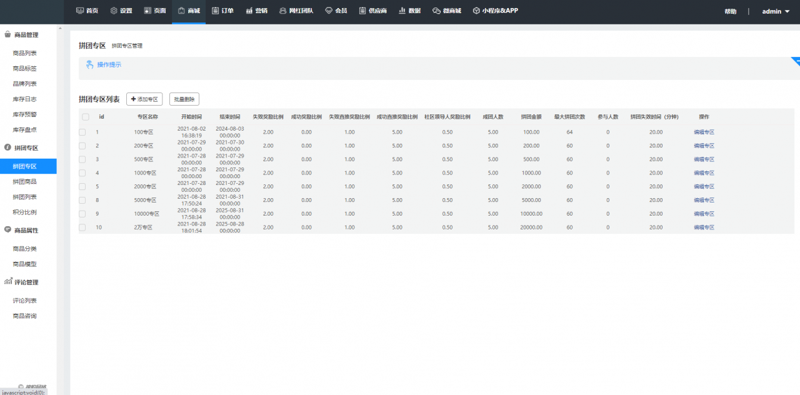Select the checkbox for 2万专区 row
800x395 pixels.
click(x=82, y=227)
